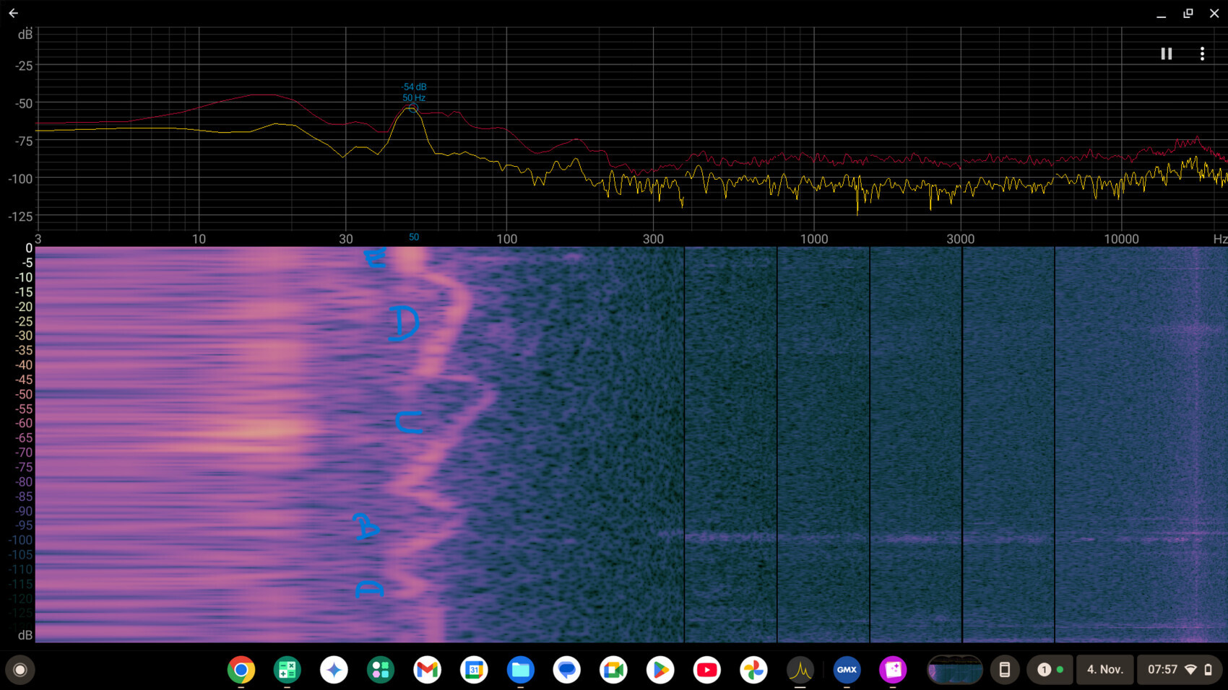The height and width of the screenshot is (690, 1228).
Task: Open the Files app
Action: (520, 670)
